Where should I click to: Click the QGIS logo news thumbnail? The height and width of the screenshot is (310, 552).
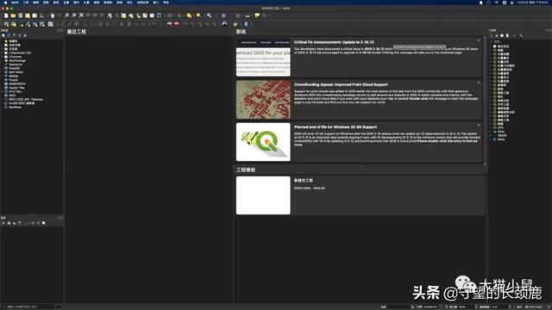(263, 142)
